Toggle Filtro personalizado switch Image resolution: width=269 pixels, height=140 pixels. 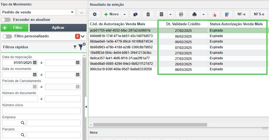7,36
